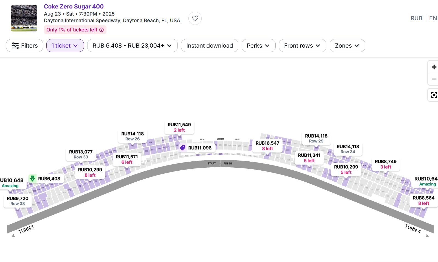This screenshot has height=262, width=438.
Task: Select the RUB11,549 2 left price marker
Action: (x=179, y=127)
